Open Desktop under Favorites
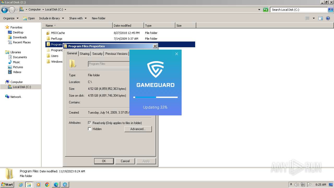Screen dimensions: 334x188 click(16, 32)
